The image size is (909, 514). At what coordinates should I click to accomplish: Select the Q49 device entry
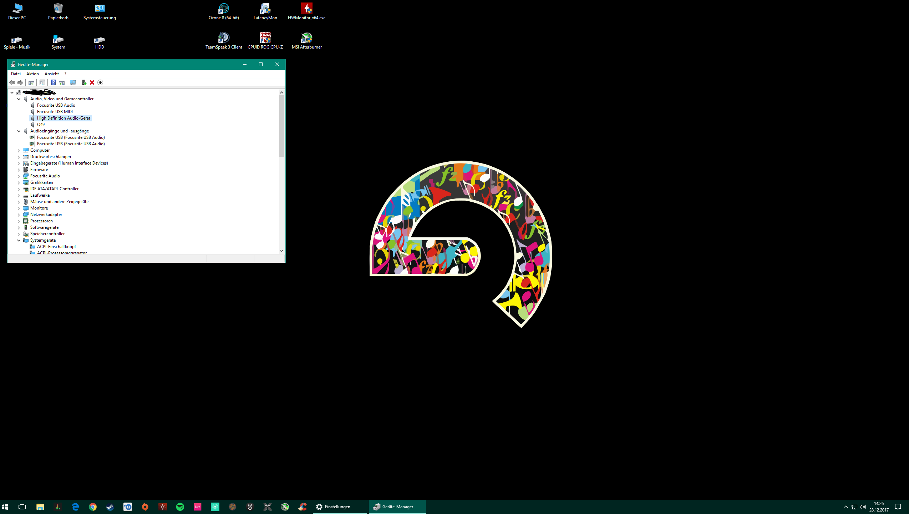pyautogui.click(x=41, y=125)
